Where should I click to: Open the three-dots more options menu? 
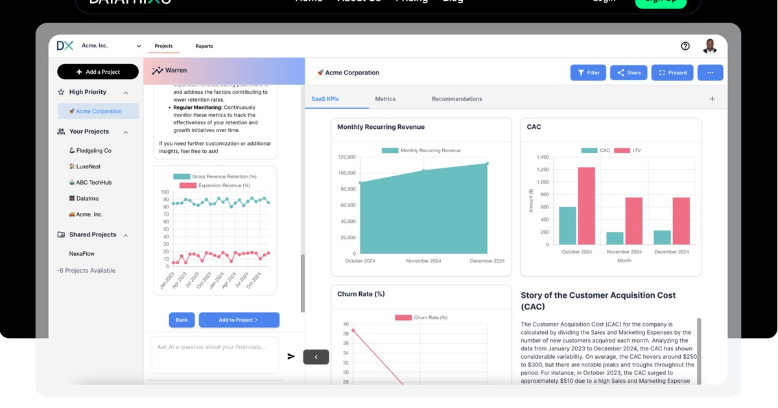tap(710, 73)
